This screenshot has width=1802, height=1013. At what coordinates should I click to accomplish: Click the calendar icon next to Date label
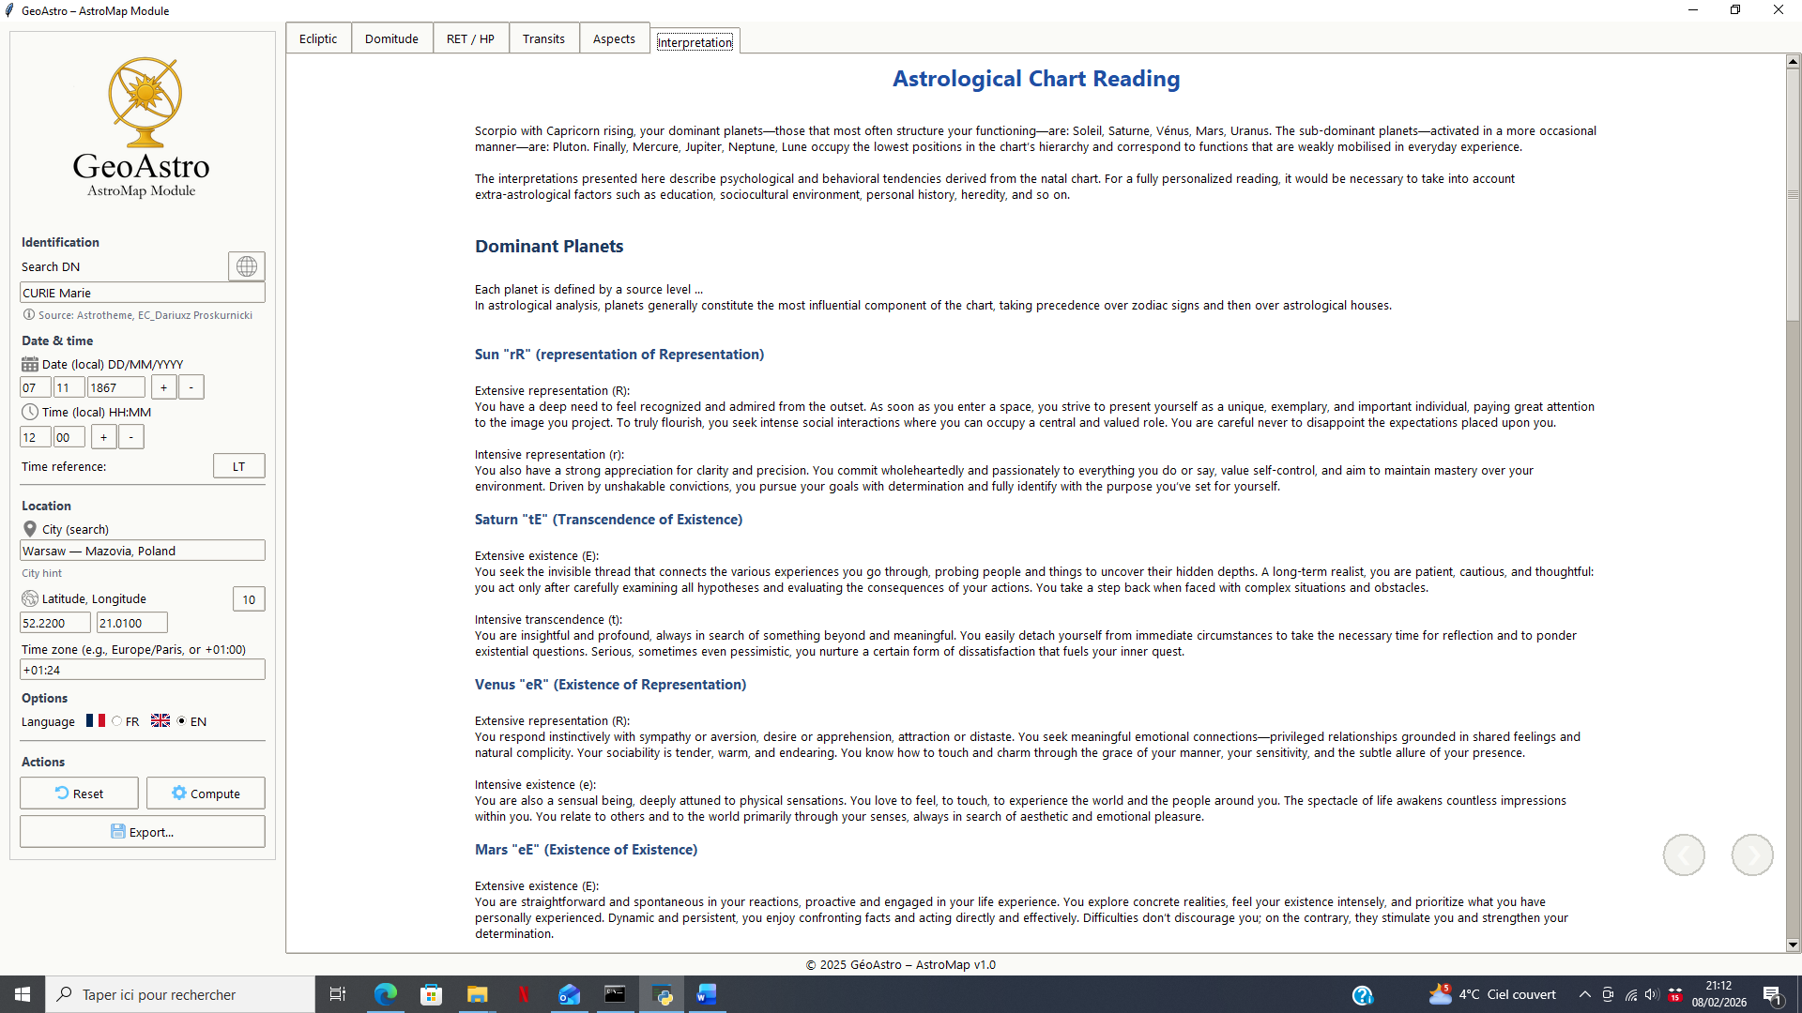(x=30, y=364)
